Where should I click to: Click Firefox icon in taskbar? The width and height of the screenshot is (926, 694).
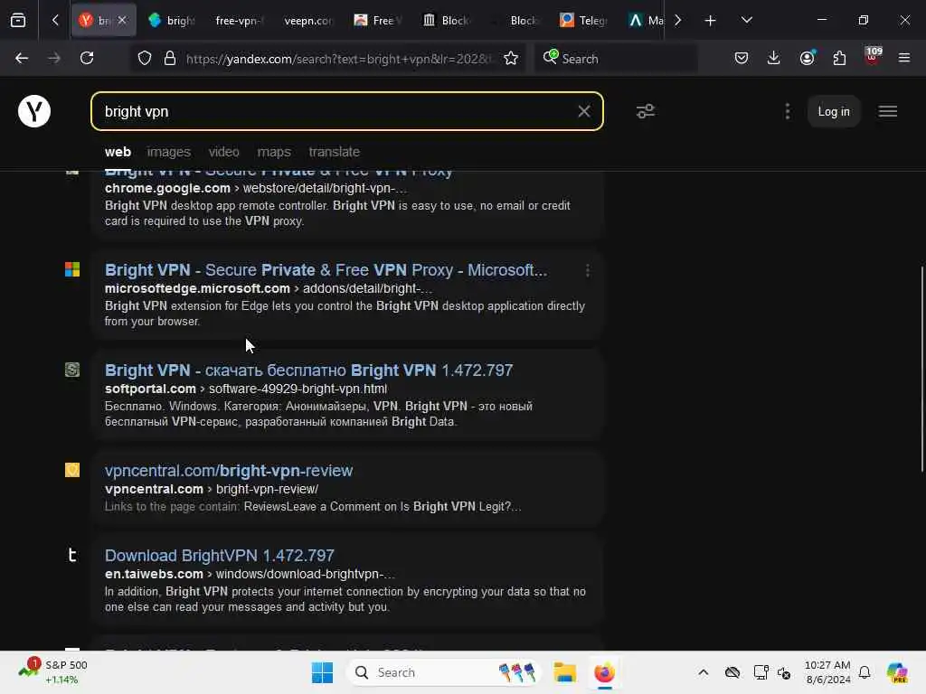click(604, 672)
